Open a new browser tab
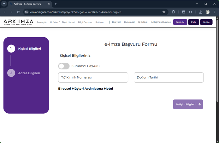 tap(56, 4)
